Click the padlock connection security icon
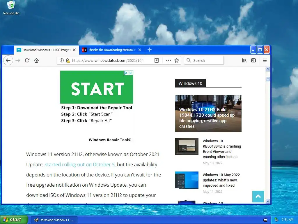 pyautogui.click(x=68, y=60)
